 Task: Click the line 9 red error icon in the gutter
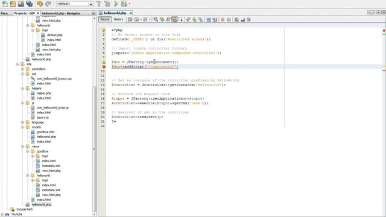[x=104, y=67]
